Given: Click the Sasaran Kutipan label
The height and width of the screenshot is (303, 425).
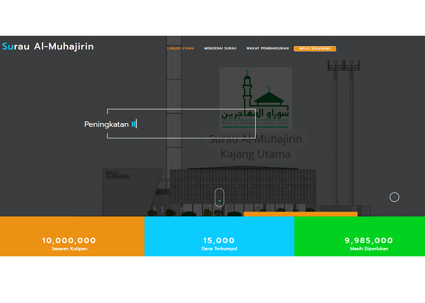Looking at the screenshot, I should [x=69, y=249].
